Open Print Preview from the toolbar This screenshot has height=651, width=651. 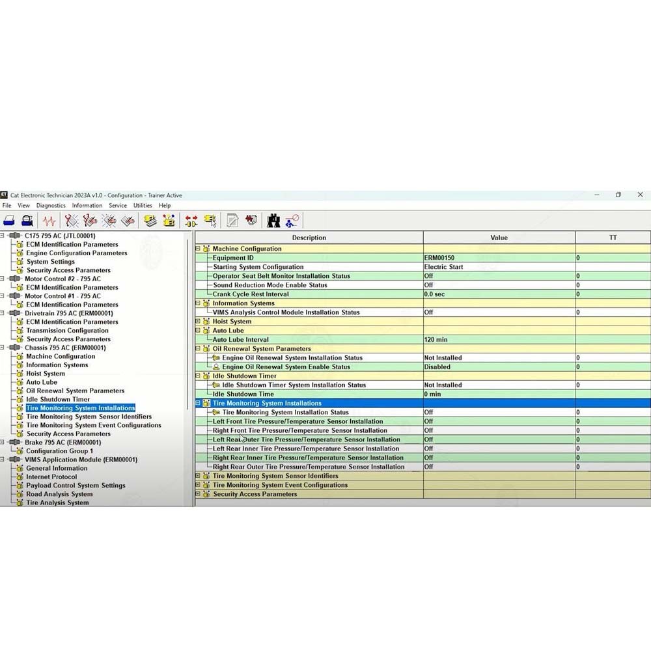tap(27, 221)
